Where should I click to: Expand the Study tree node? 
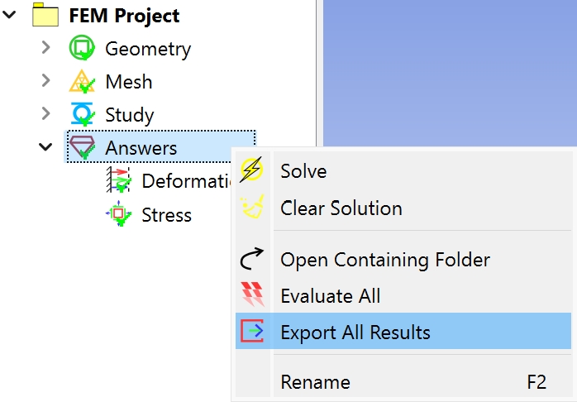coord(46,114)
